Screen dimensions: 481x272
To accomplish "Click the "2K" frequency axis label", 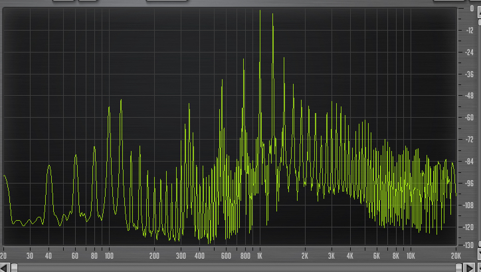I will (305, 256).
